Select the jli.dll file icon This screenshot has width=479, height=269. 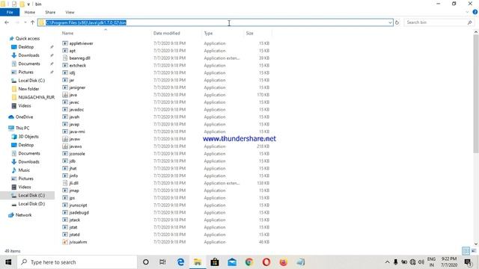coord(65,183)
